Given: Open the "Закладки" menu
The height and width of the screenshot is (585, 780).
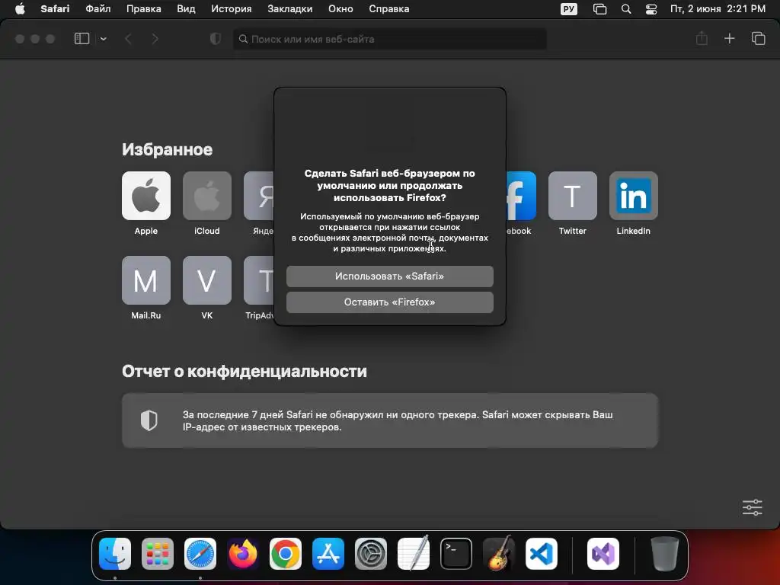Looking at the screenshot, I should click(290, 9).
